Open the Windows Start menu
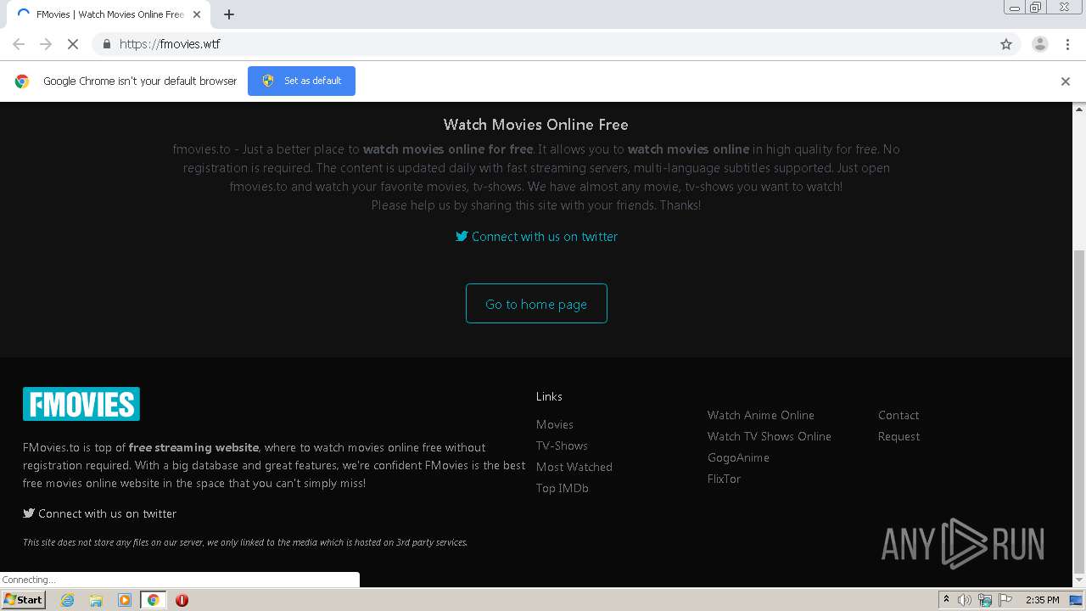The height and width of the screenshot is (611, 1086). (23, 599)
